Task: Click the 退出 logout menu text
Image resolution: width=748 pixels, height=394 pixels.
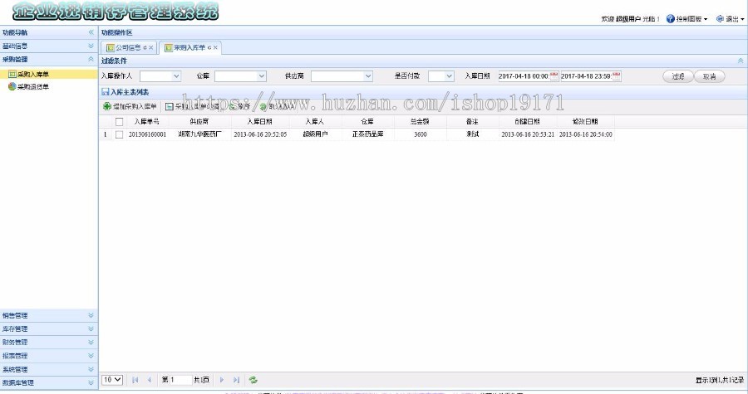Action: (731, 19)
